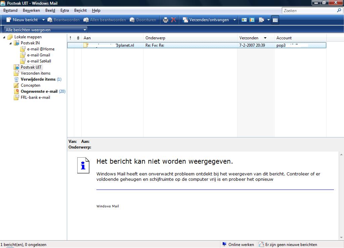Open the Help menu
This screenshot has width=344, height=248.
(96, 10)
